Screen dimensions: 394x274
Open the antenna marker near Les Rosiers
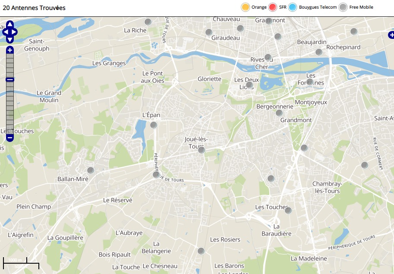pyautogui.click(x=201, y=251)
